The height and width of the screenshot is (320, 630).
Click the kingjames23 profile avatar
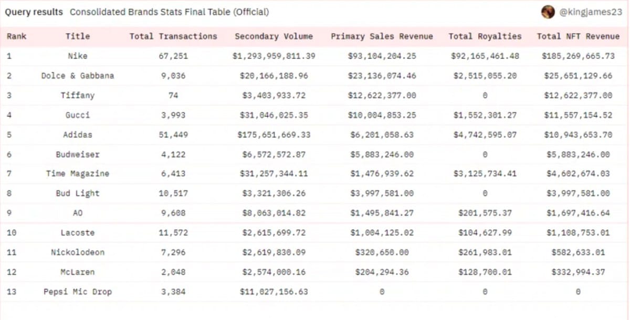[548, 12]
